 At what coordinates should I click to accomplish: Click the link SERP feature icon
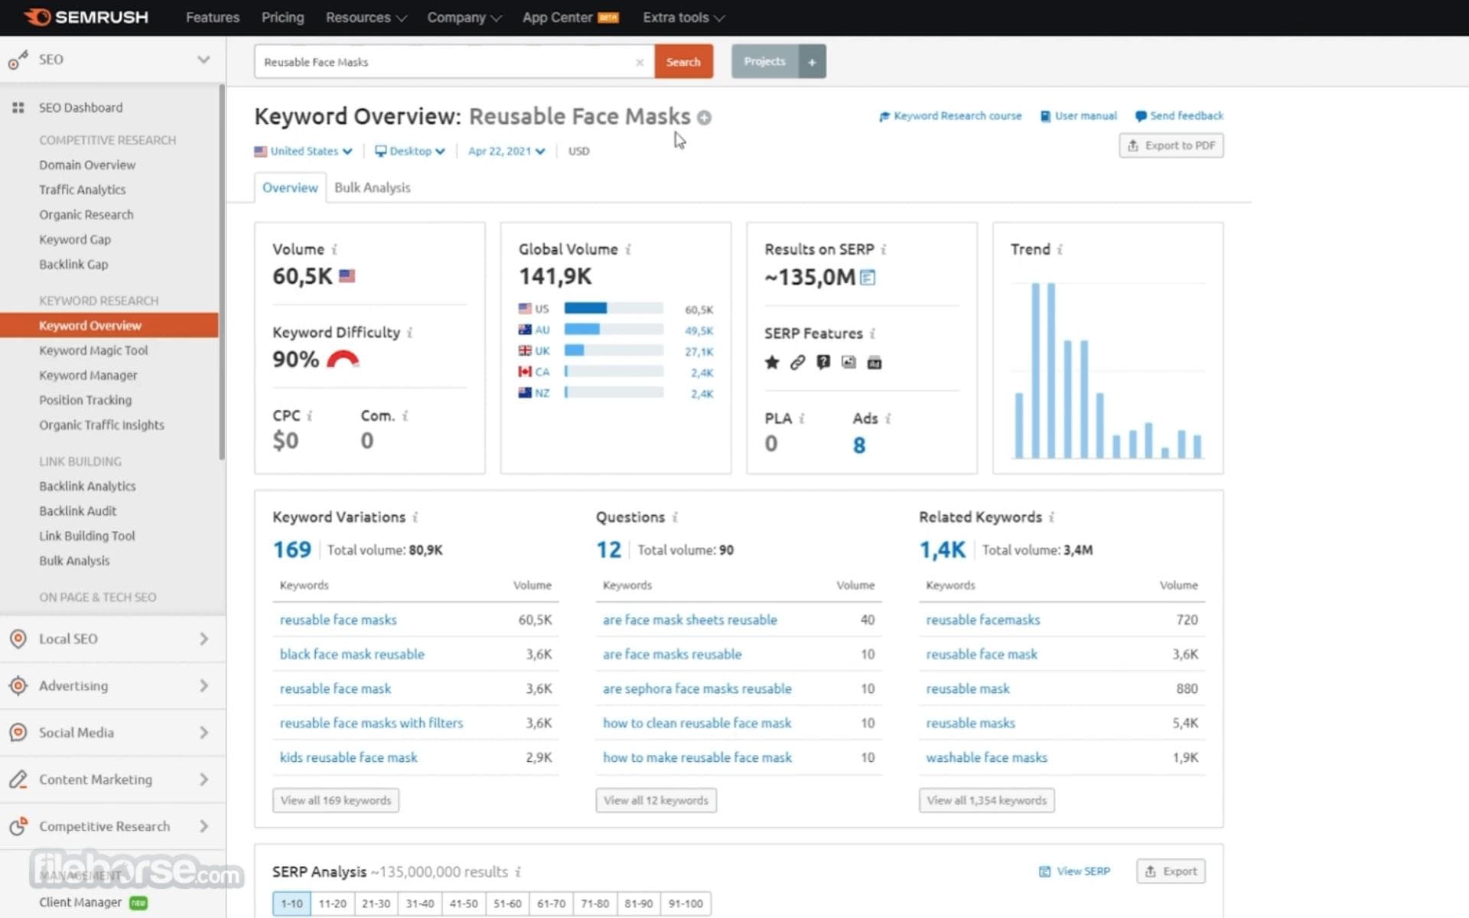pyautogui.click(x=797, y=363)
